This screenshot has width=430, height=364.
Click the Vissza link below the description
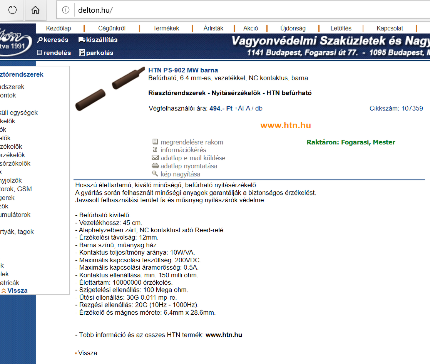pyautogui.click(x=87, y=353)
